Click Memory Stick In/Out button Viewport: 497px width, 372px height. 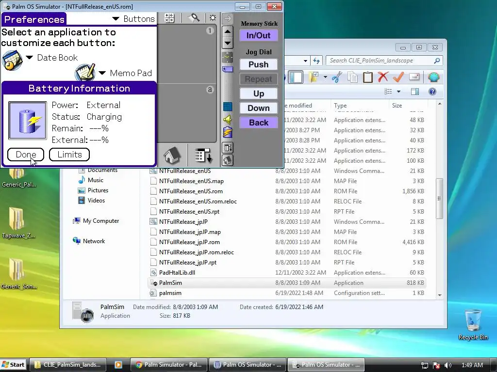click(x=259, y=35)
